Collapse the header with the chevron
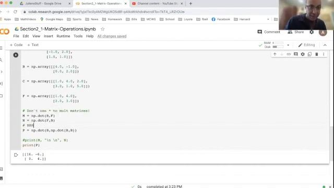The width and height of the screenshot is (334, 188). [x=325, y=45]
